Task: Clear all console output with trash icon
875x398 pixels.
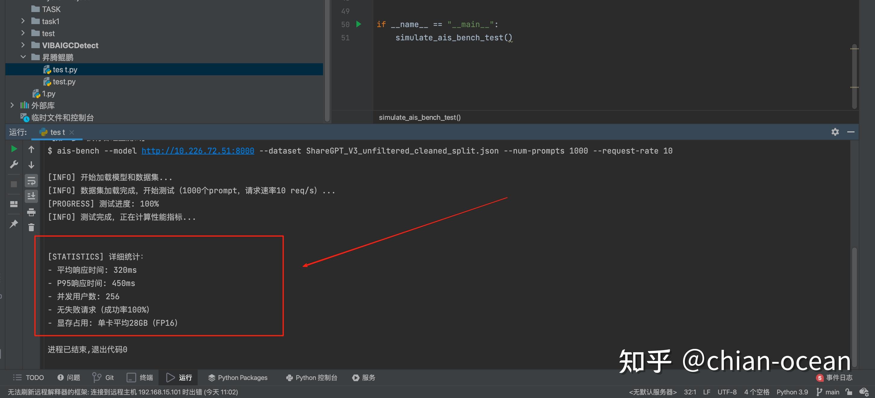Action: coord(31,227)
